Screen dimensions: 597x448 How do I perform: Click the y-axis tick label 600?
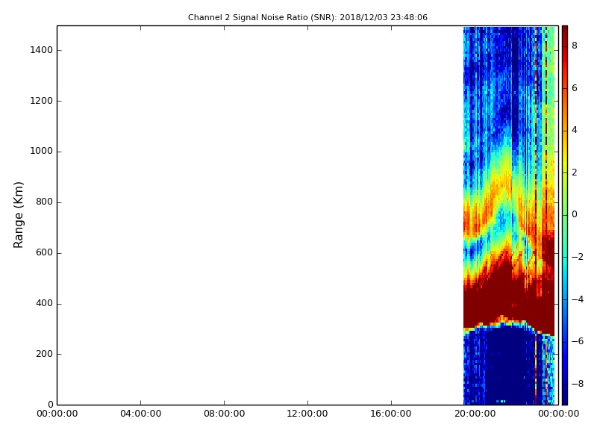44,252
